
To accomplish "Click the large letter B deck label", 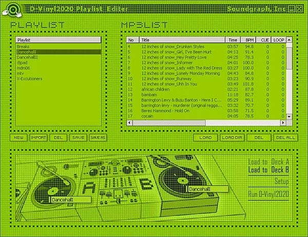I will 146,185.
